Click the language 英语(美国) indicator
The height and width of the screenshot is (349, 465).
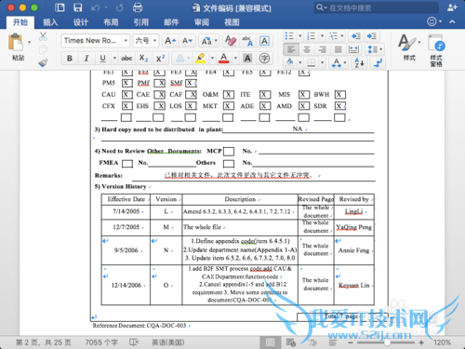[168, 342]
